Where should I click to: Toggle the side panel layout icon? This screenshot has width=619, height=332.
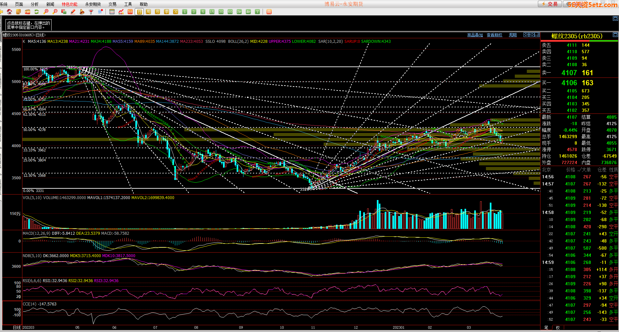click(x=537, y=35)
